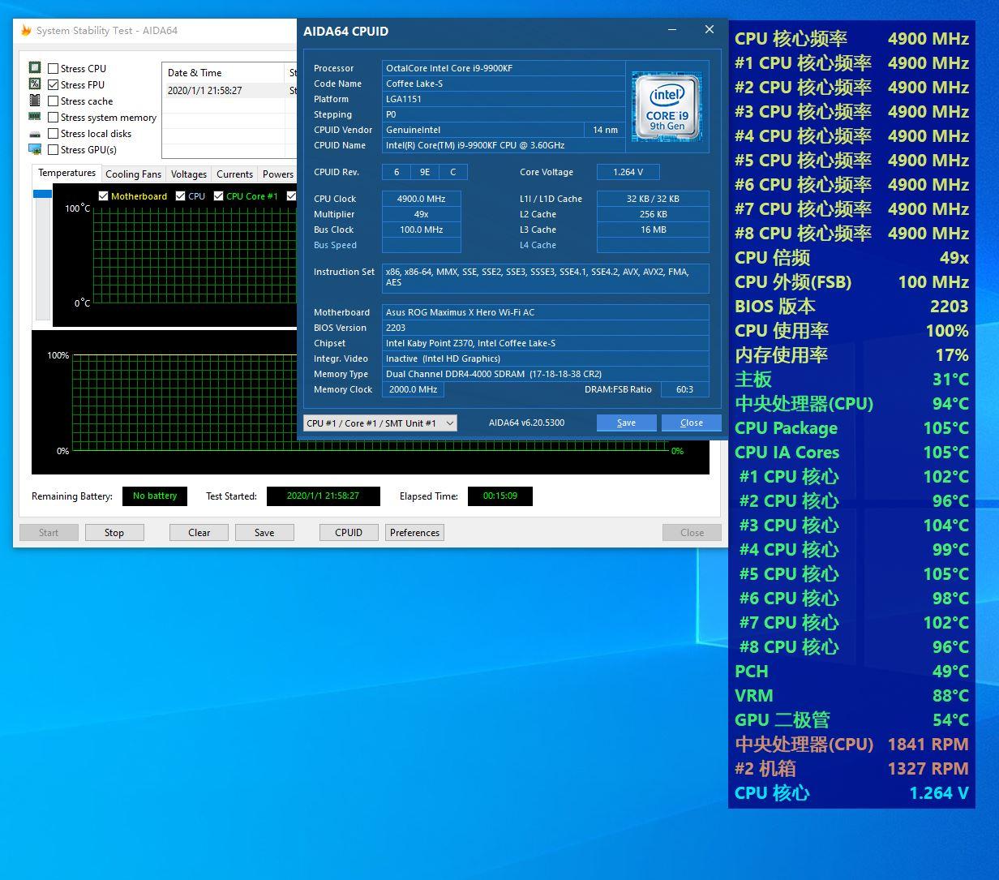Click the Memory Clock 2000.0 MHz field
The height and width of the screenshot is (880, 999).
[x=413, y=389]
